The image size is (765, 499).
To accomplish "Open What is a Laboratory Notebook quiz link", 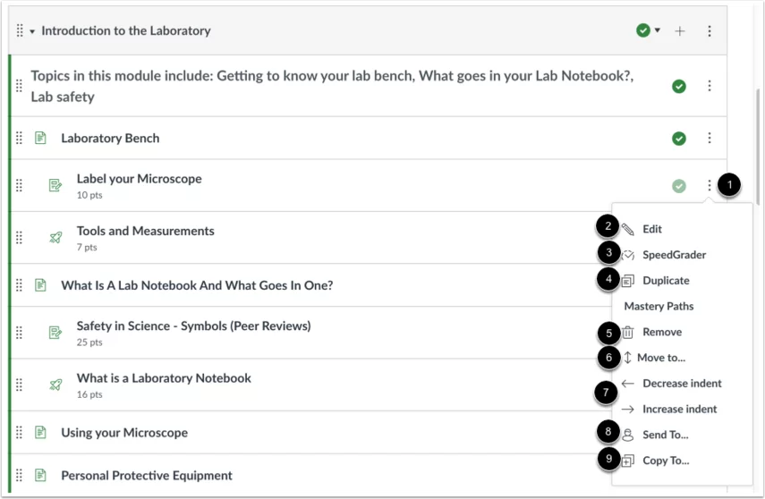I will coord(164,378).
